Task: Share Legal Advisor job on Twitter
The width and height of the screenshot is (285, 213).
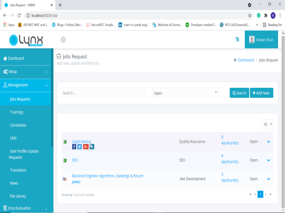Action: pyautogui.click(x=80, y=147)
